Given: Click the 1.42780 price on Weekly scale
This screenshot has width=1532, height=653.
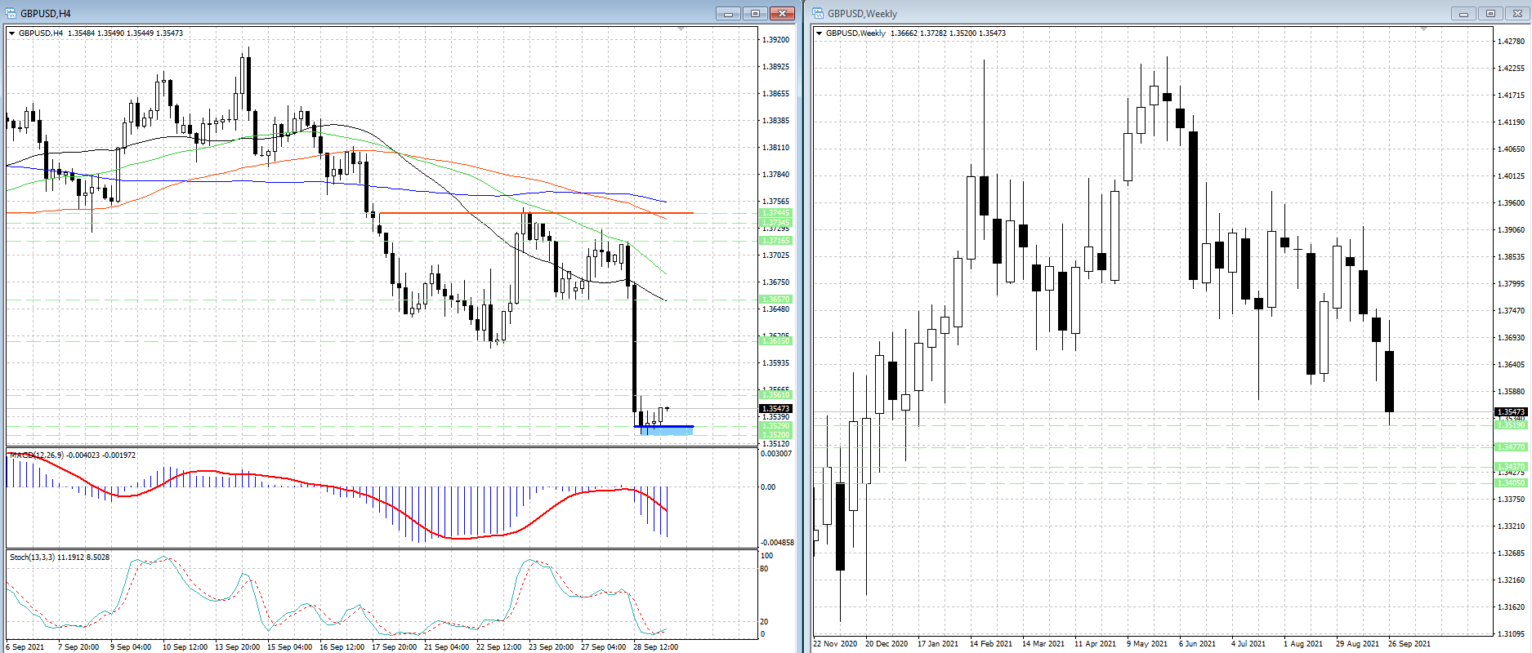Looking at the screenshot, I should pos(1511,41).
